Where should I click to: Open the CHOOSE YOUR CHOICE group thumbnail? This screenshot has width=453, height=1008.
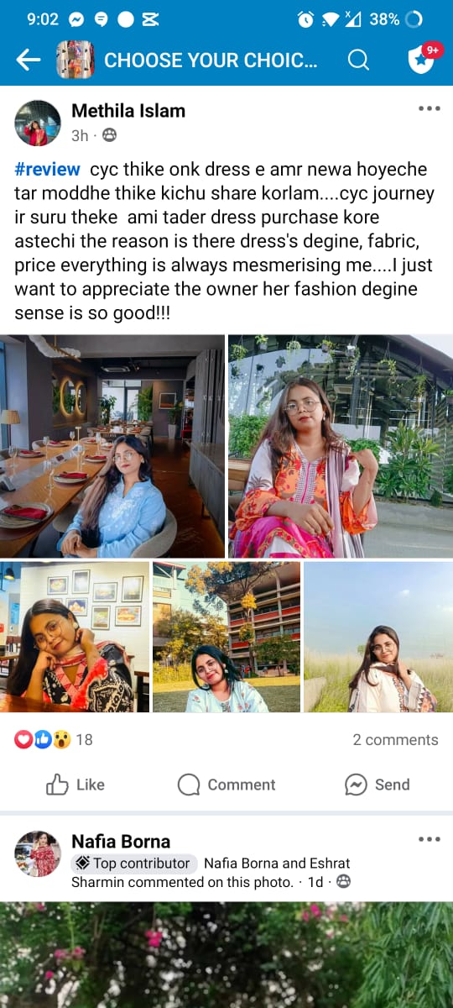75,60
